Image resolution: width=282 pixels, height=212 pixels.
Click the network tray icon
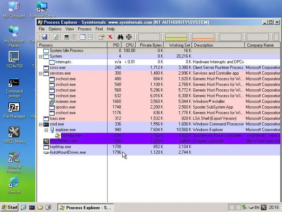(x=244, y=207)
